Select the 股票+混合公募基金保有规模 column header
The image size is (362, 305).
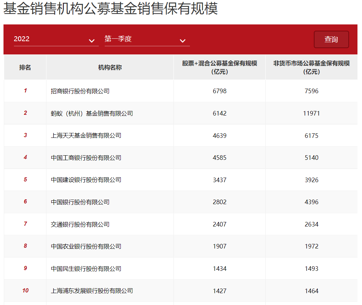(x=220, y=68)
